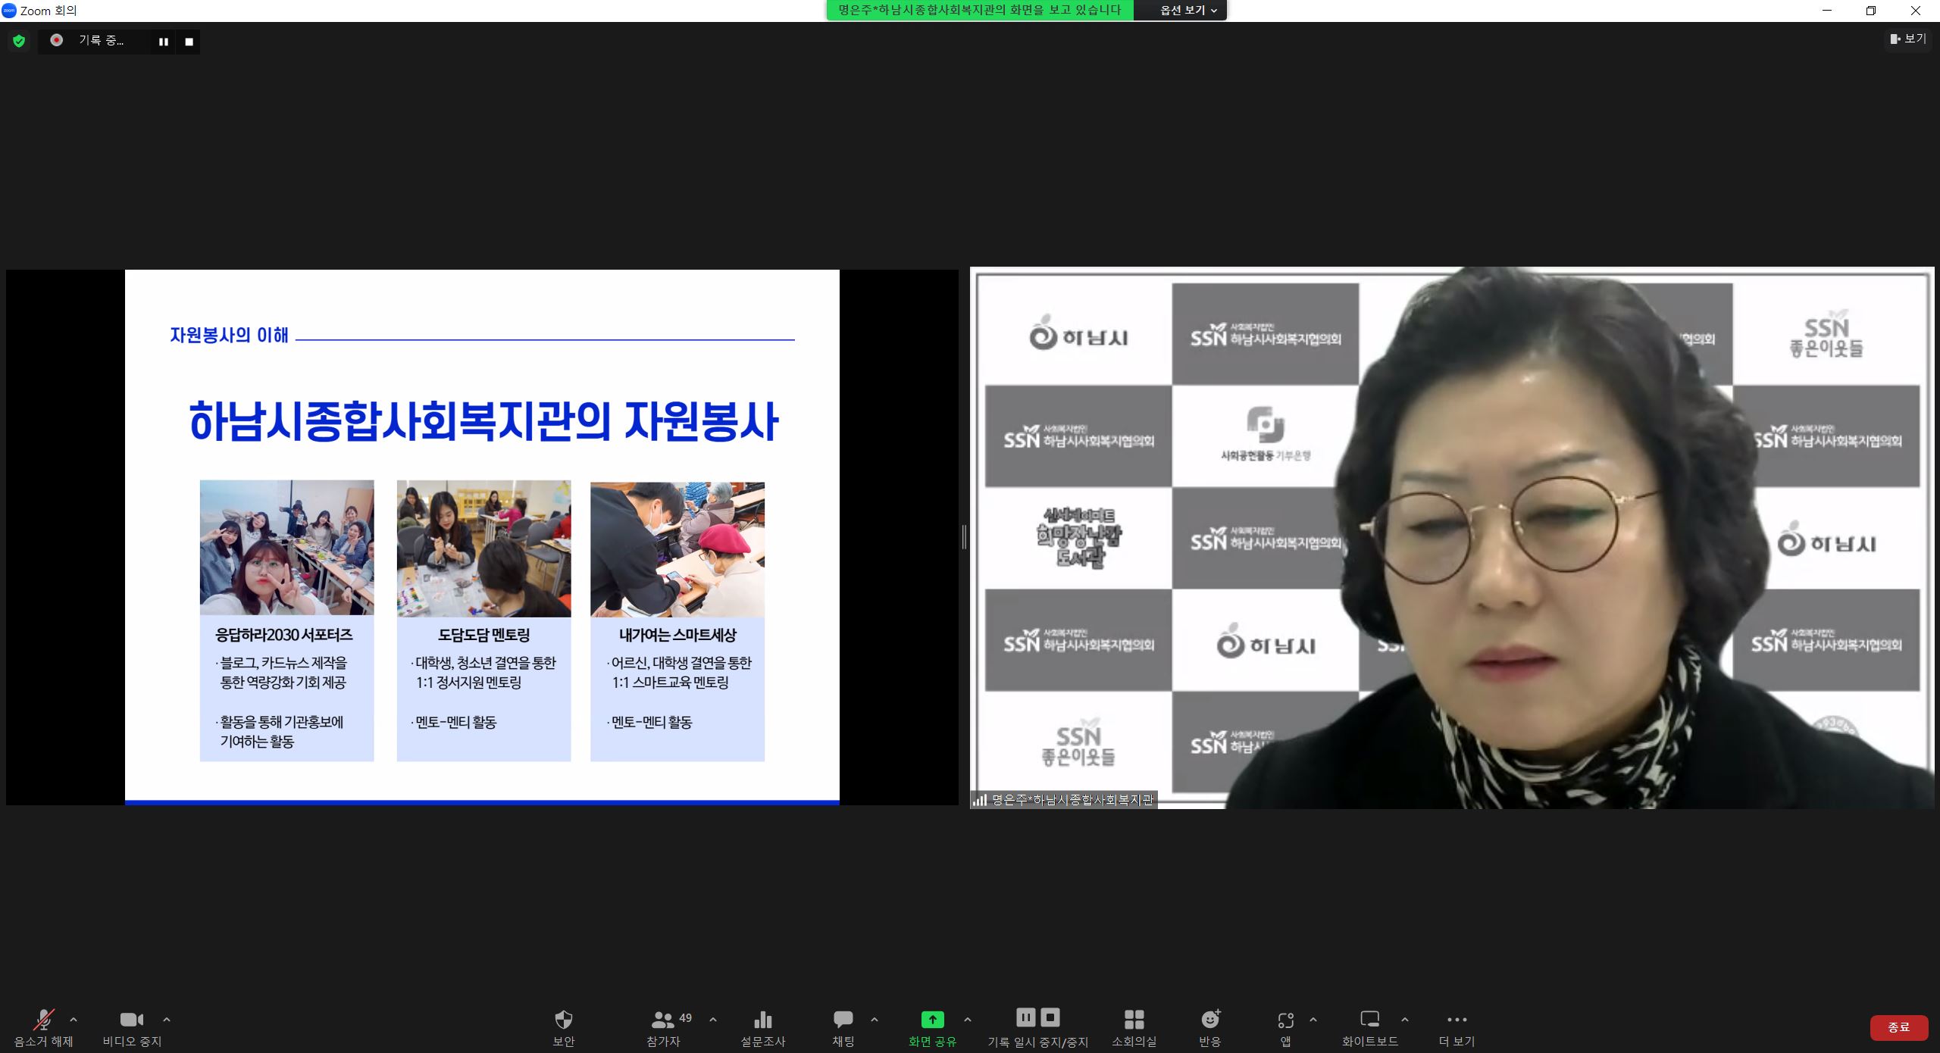The height and width of the screenshot is (1053, 1940).
Task: Open the 채팅 chat panel
Action: (843, 1020)
